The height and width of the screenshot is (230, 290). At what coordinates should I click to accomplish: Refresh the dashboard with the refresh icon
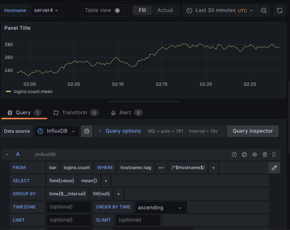point(279,10)
